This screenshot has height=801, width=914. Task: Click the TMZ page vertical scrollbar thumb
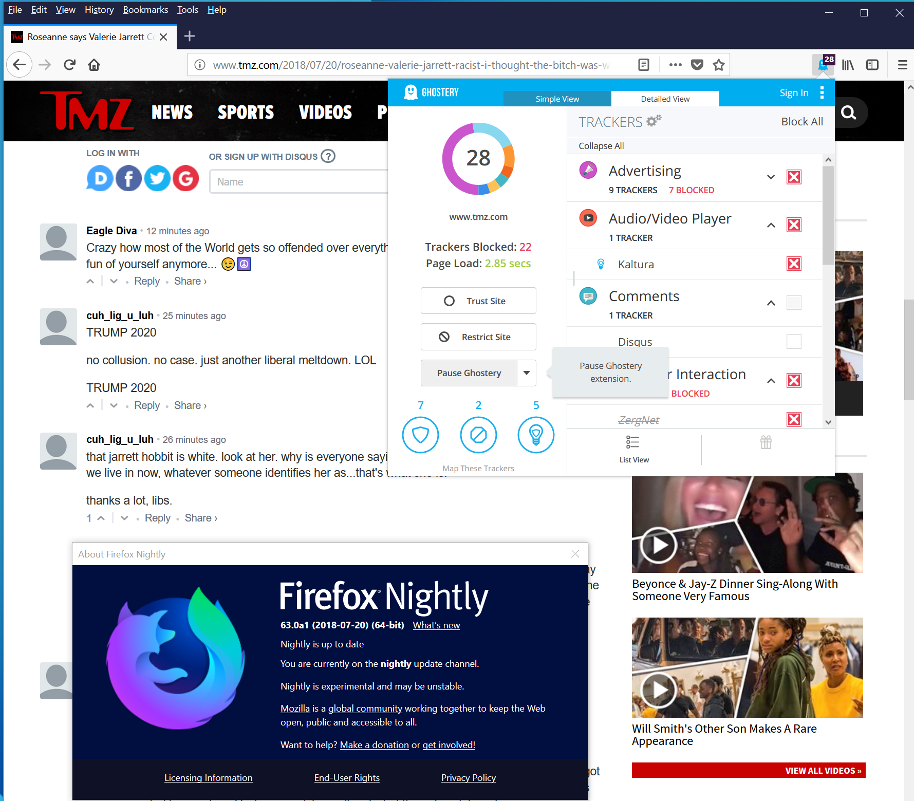(x=909, y=349)
